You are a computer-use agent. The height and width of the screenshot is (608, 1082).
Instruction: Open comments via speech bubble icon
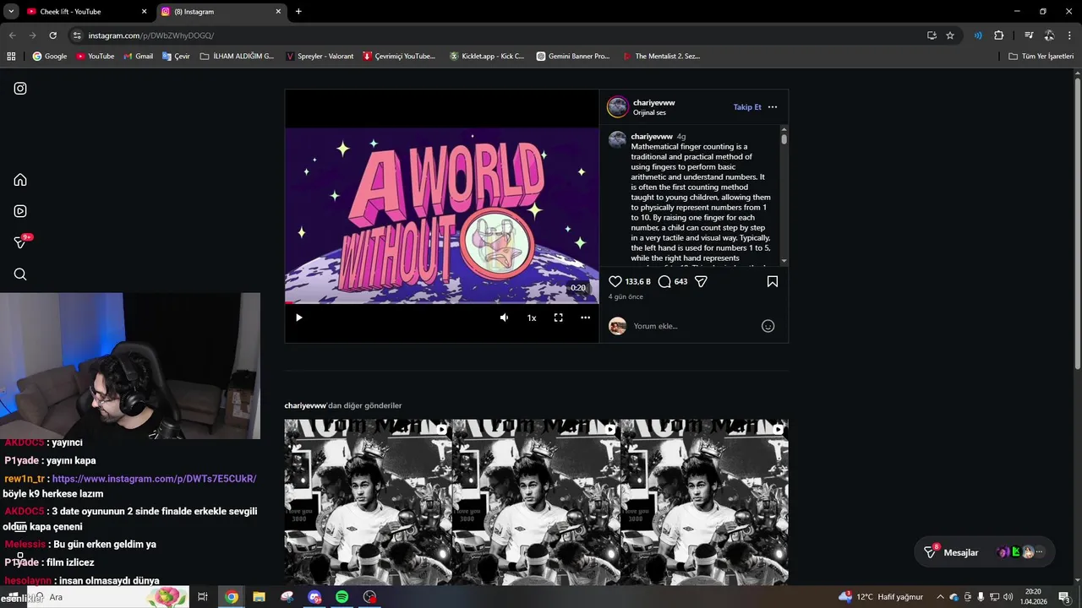tap(664, 281)
